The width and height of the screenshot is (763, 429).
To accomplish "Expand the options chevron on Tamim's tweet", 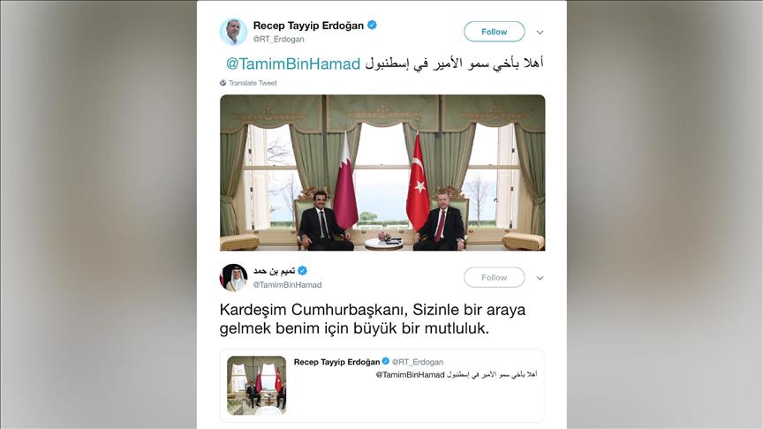I will 540,278.
